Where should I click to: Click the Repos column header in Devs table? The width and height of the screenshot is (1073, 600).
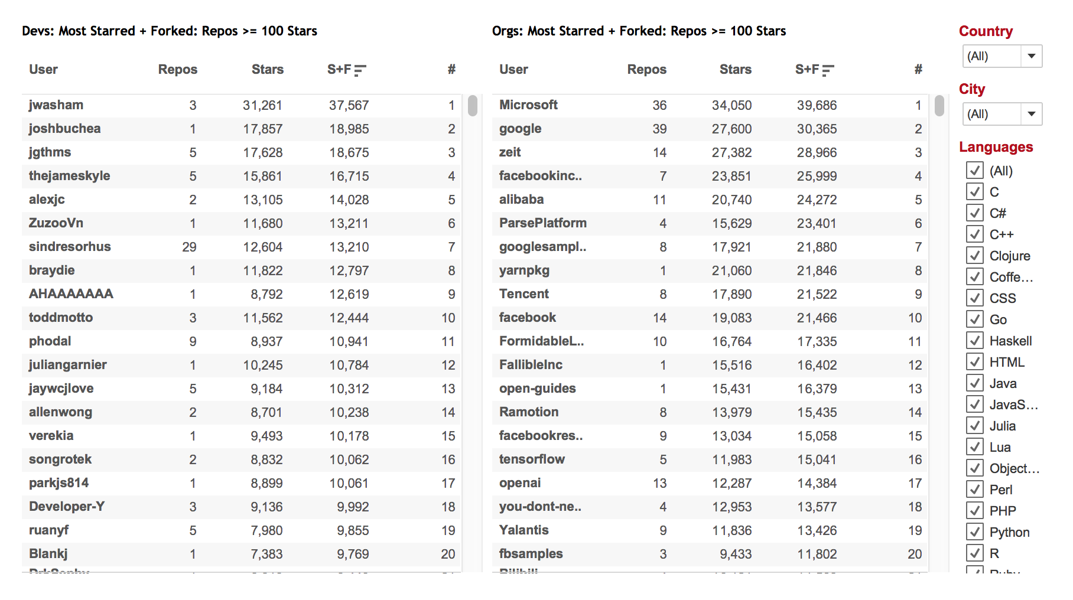(177, 70)
